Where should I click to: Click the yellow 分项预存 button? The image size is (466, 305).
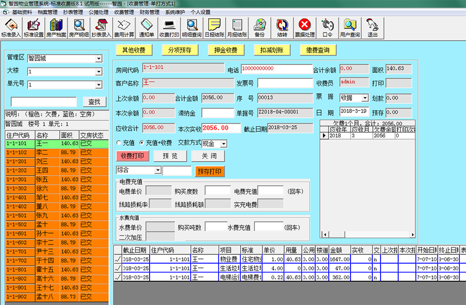point(180,50)
